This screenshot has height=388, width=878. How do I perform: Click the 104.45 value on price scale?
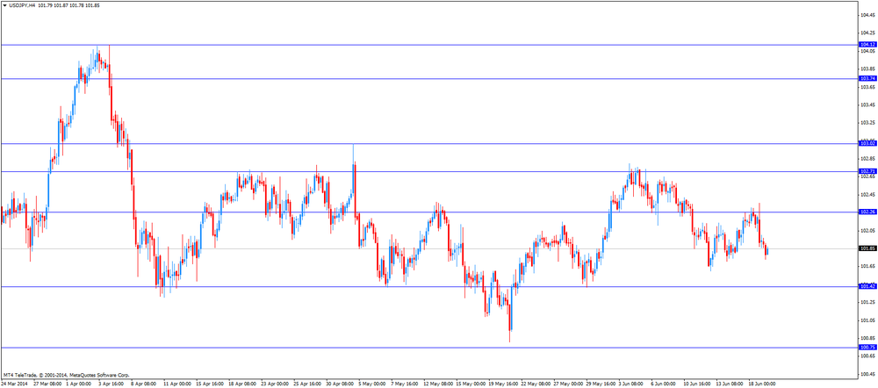[x=868, y=15]
